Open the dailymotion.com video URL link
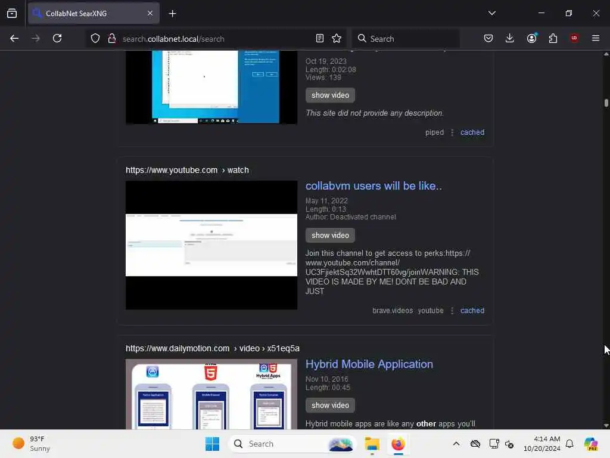The height and width of the screenshot is (458, 610). (213, 348)
